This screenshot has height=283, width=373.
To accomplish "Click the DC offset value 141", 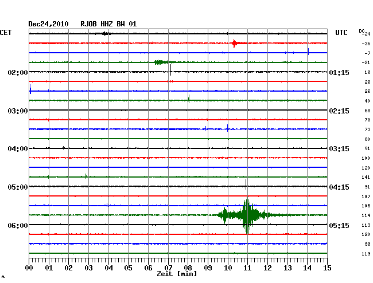I will [366, 177].
